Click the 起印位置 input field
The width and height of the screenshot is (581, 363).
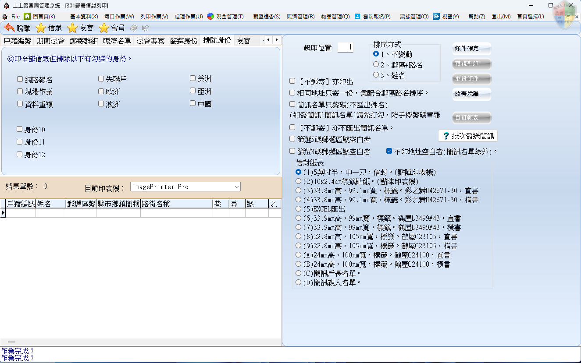346,47
